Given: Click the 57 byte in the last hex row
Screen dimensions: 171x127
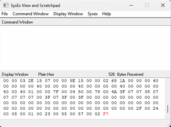Looking at the screenshot, I should tap(81, 114).
